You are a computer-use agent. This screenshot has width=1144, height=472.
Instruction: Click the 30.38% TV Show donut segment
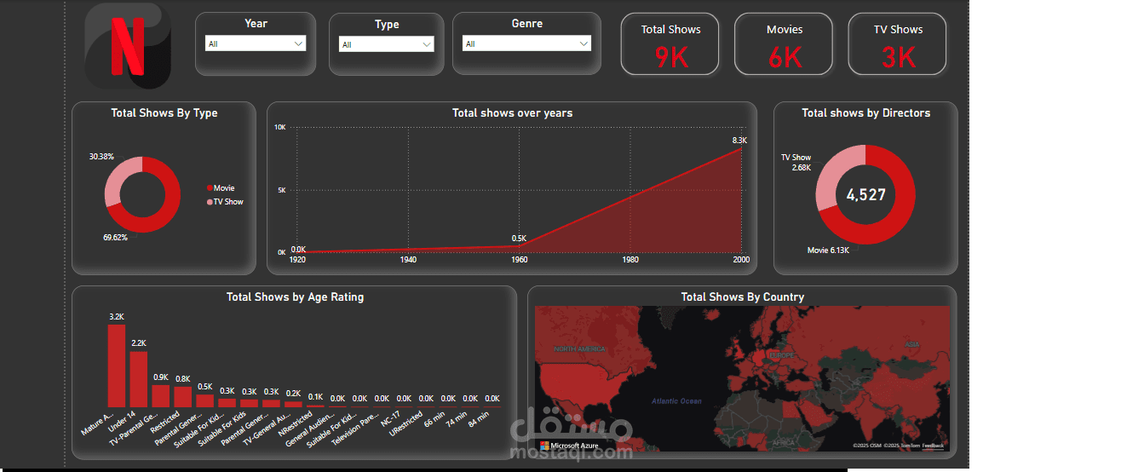(117, 179)
